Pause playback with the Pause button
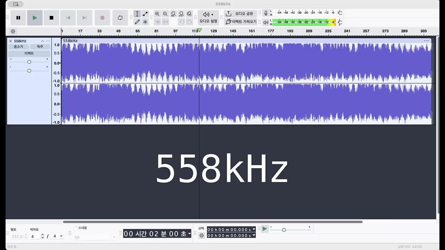Viewport: 445px width, 250px height. (18, 18)
